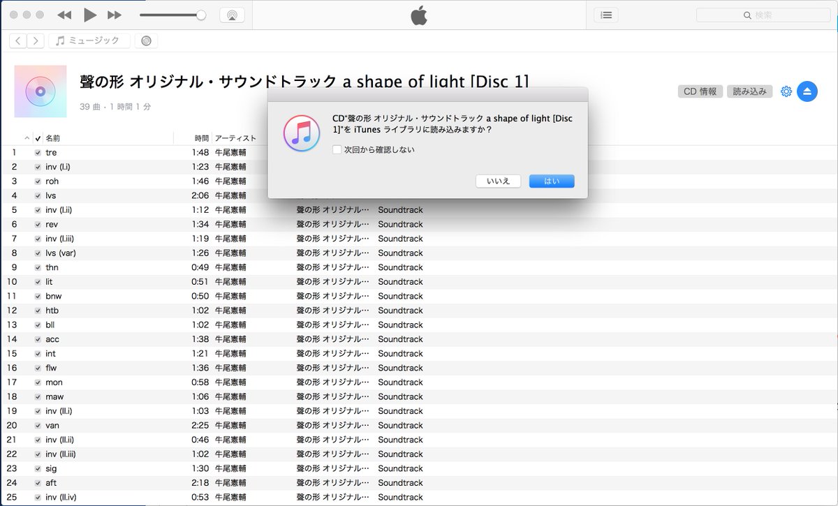This screenshot has height=506, width=838.
Task: Select the track named htb
Action: (x=52, y=310)
